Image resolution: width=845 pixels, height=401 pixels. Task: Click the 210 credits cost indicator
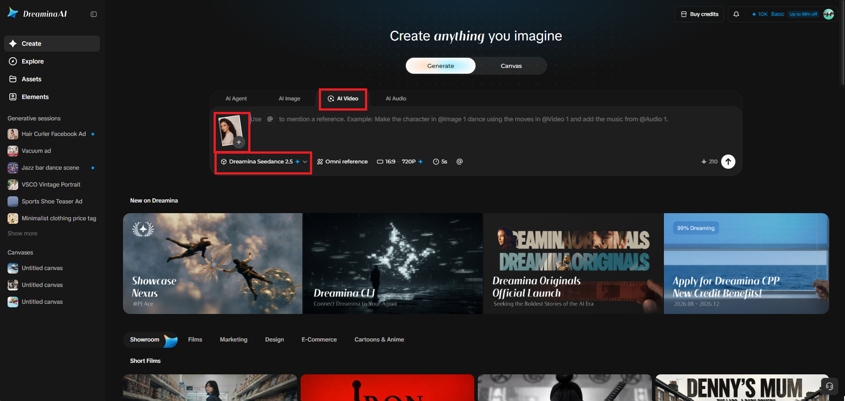[709, 162]
